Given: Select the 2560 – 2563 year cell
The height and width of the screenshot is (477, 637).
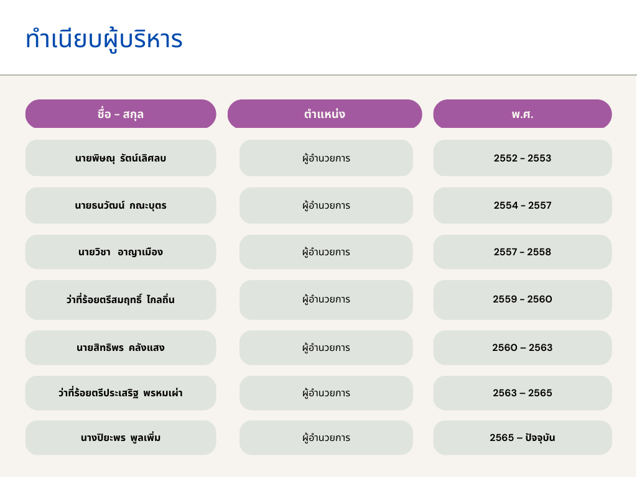Looking at the screenshot, I should 523,348.
